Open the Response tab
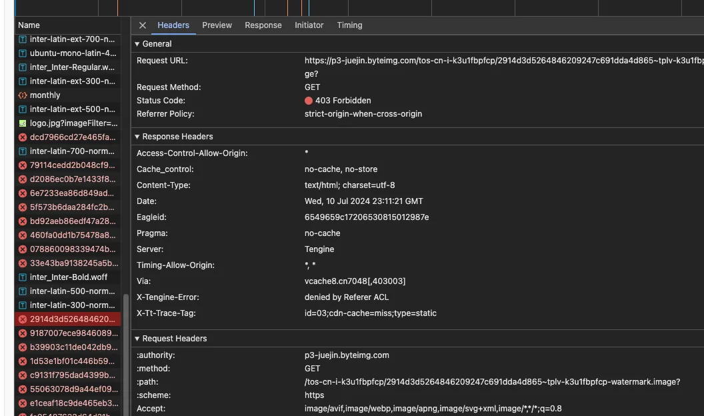The image size is (704, 416). click(263, 25)
